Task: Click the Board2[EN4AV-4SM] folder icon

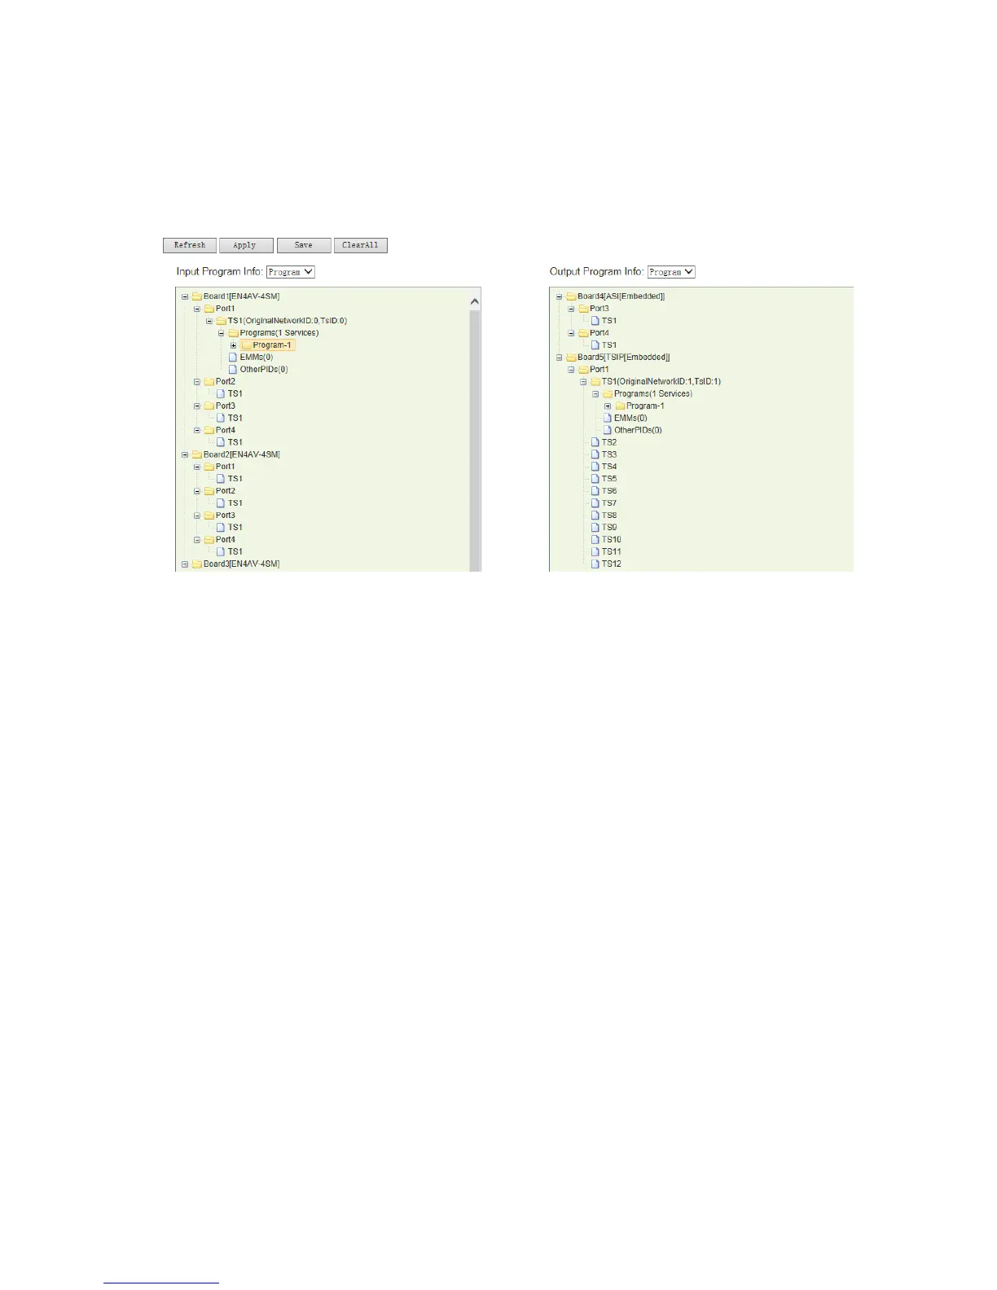Action: coord(196,454)
